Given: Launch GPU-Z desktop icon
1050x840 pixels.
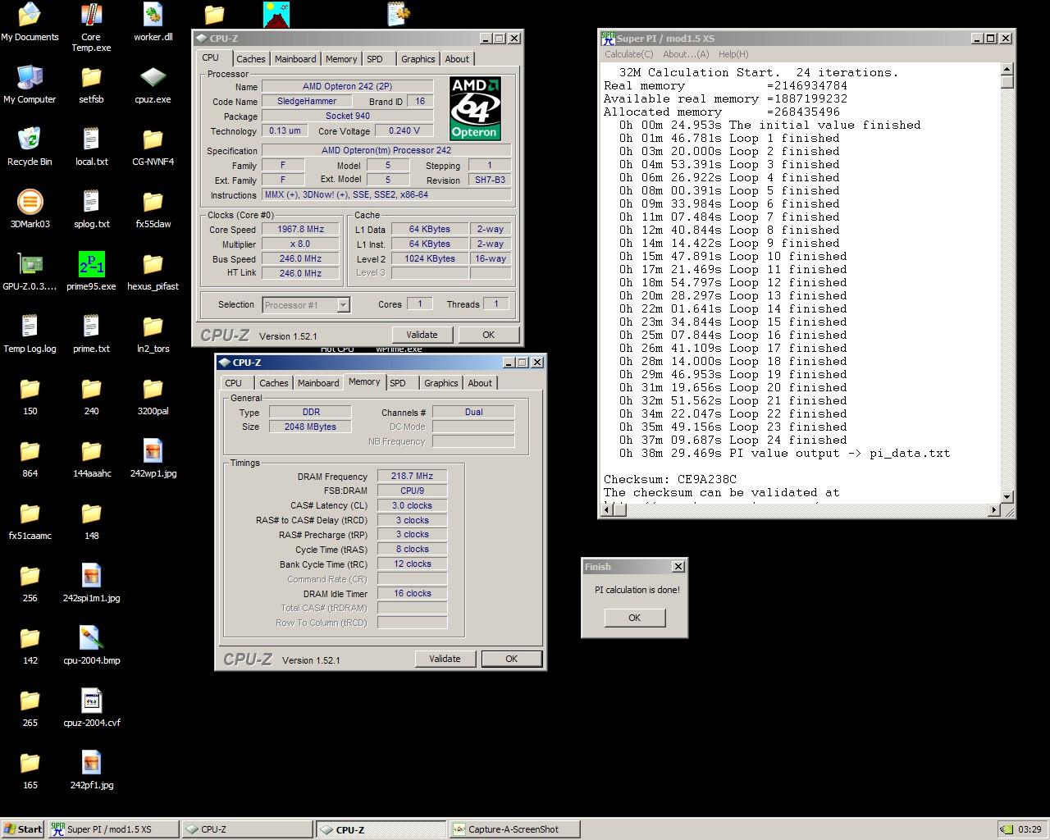Looking at the screenshot, I should tap(30, 272).
